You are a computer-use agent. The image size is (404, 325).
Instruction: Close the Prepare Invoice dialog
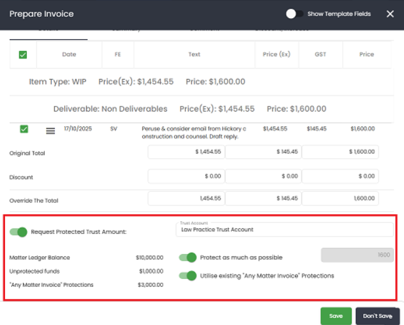pos(390,14)
